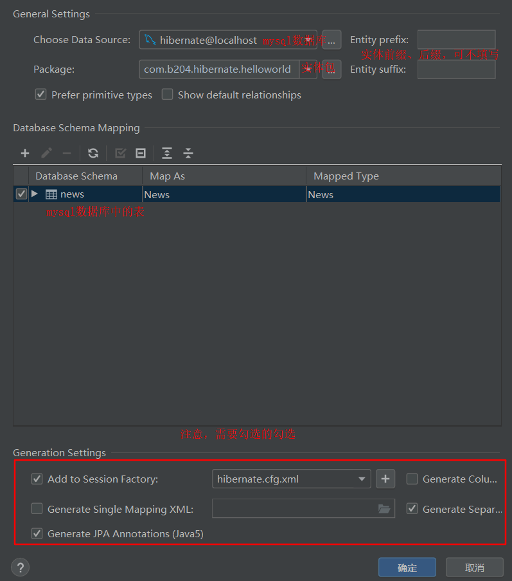This screenshot has width=512, height=581.
Task: Refresh the database schema list
Action: pyautogui.click(x=93, y=153)
